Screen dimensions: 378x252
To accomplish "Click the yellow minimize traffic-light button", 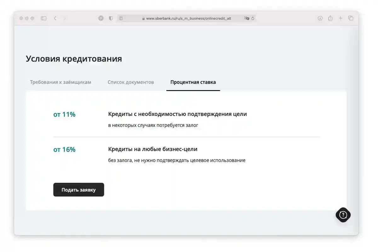I will [x=27, y=18].
